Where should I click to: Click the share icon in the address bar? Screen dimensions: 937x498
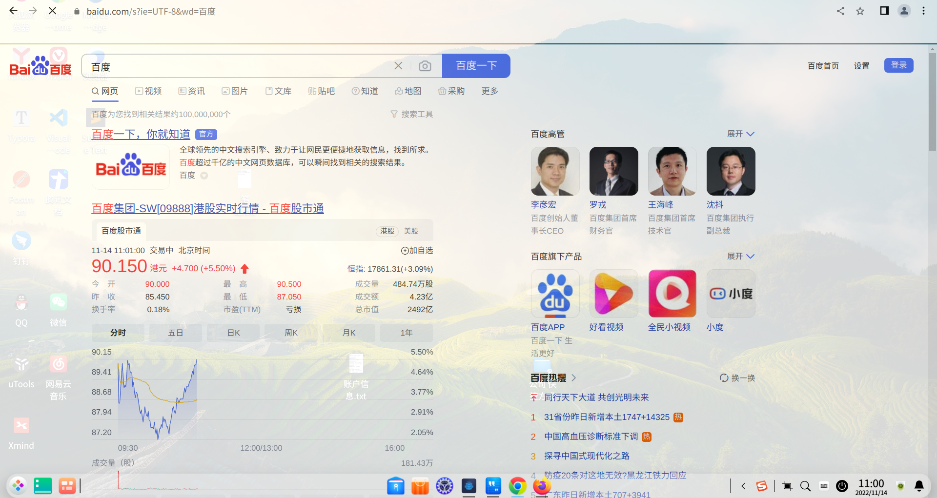[x=840, y=11]
